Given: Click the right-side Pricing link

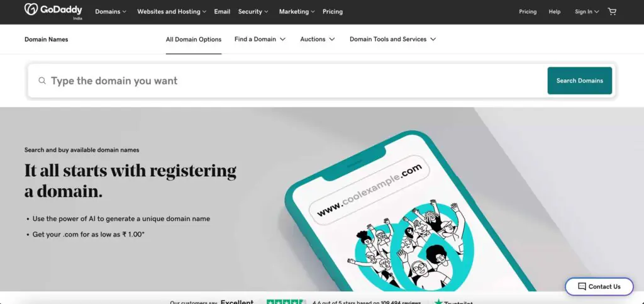Looking at the screenshot, I should point(528,11).
